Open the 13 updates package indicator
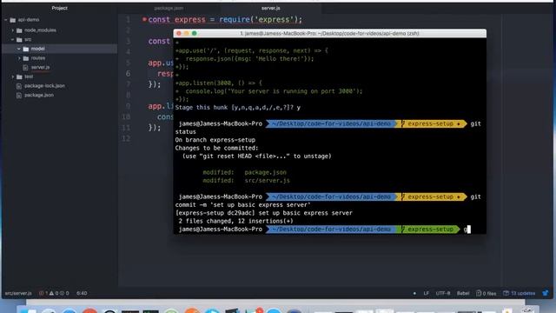The height and width of the screenshot is (313, 556). (x=520, y=293)
